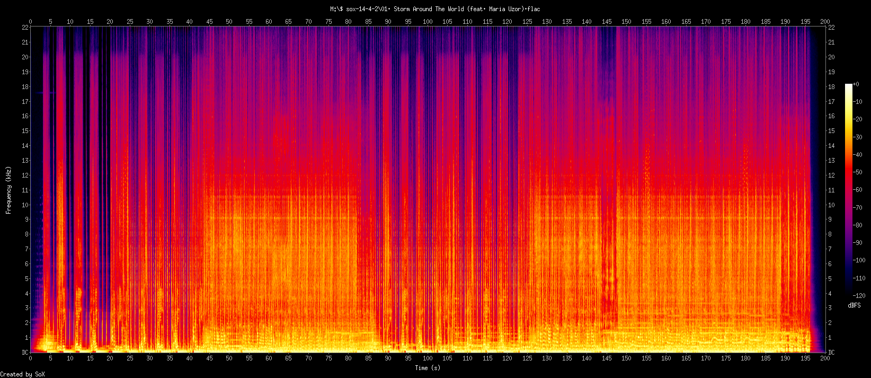
Task: Click the '100' tick on the time axis below the plot
Action: 428,358
